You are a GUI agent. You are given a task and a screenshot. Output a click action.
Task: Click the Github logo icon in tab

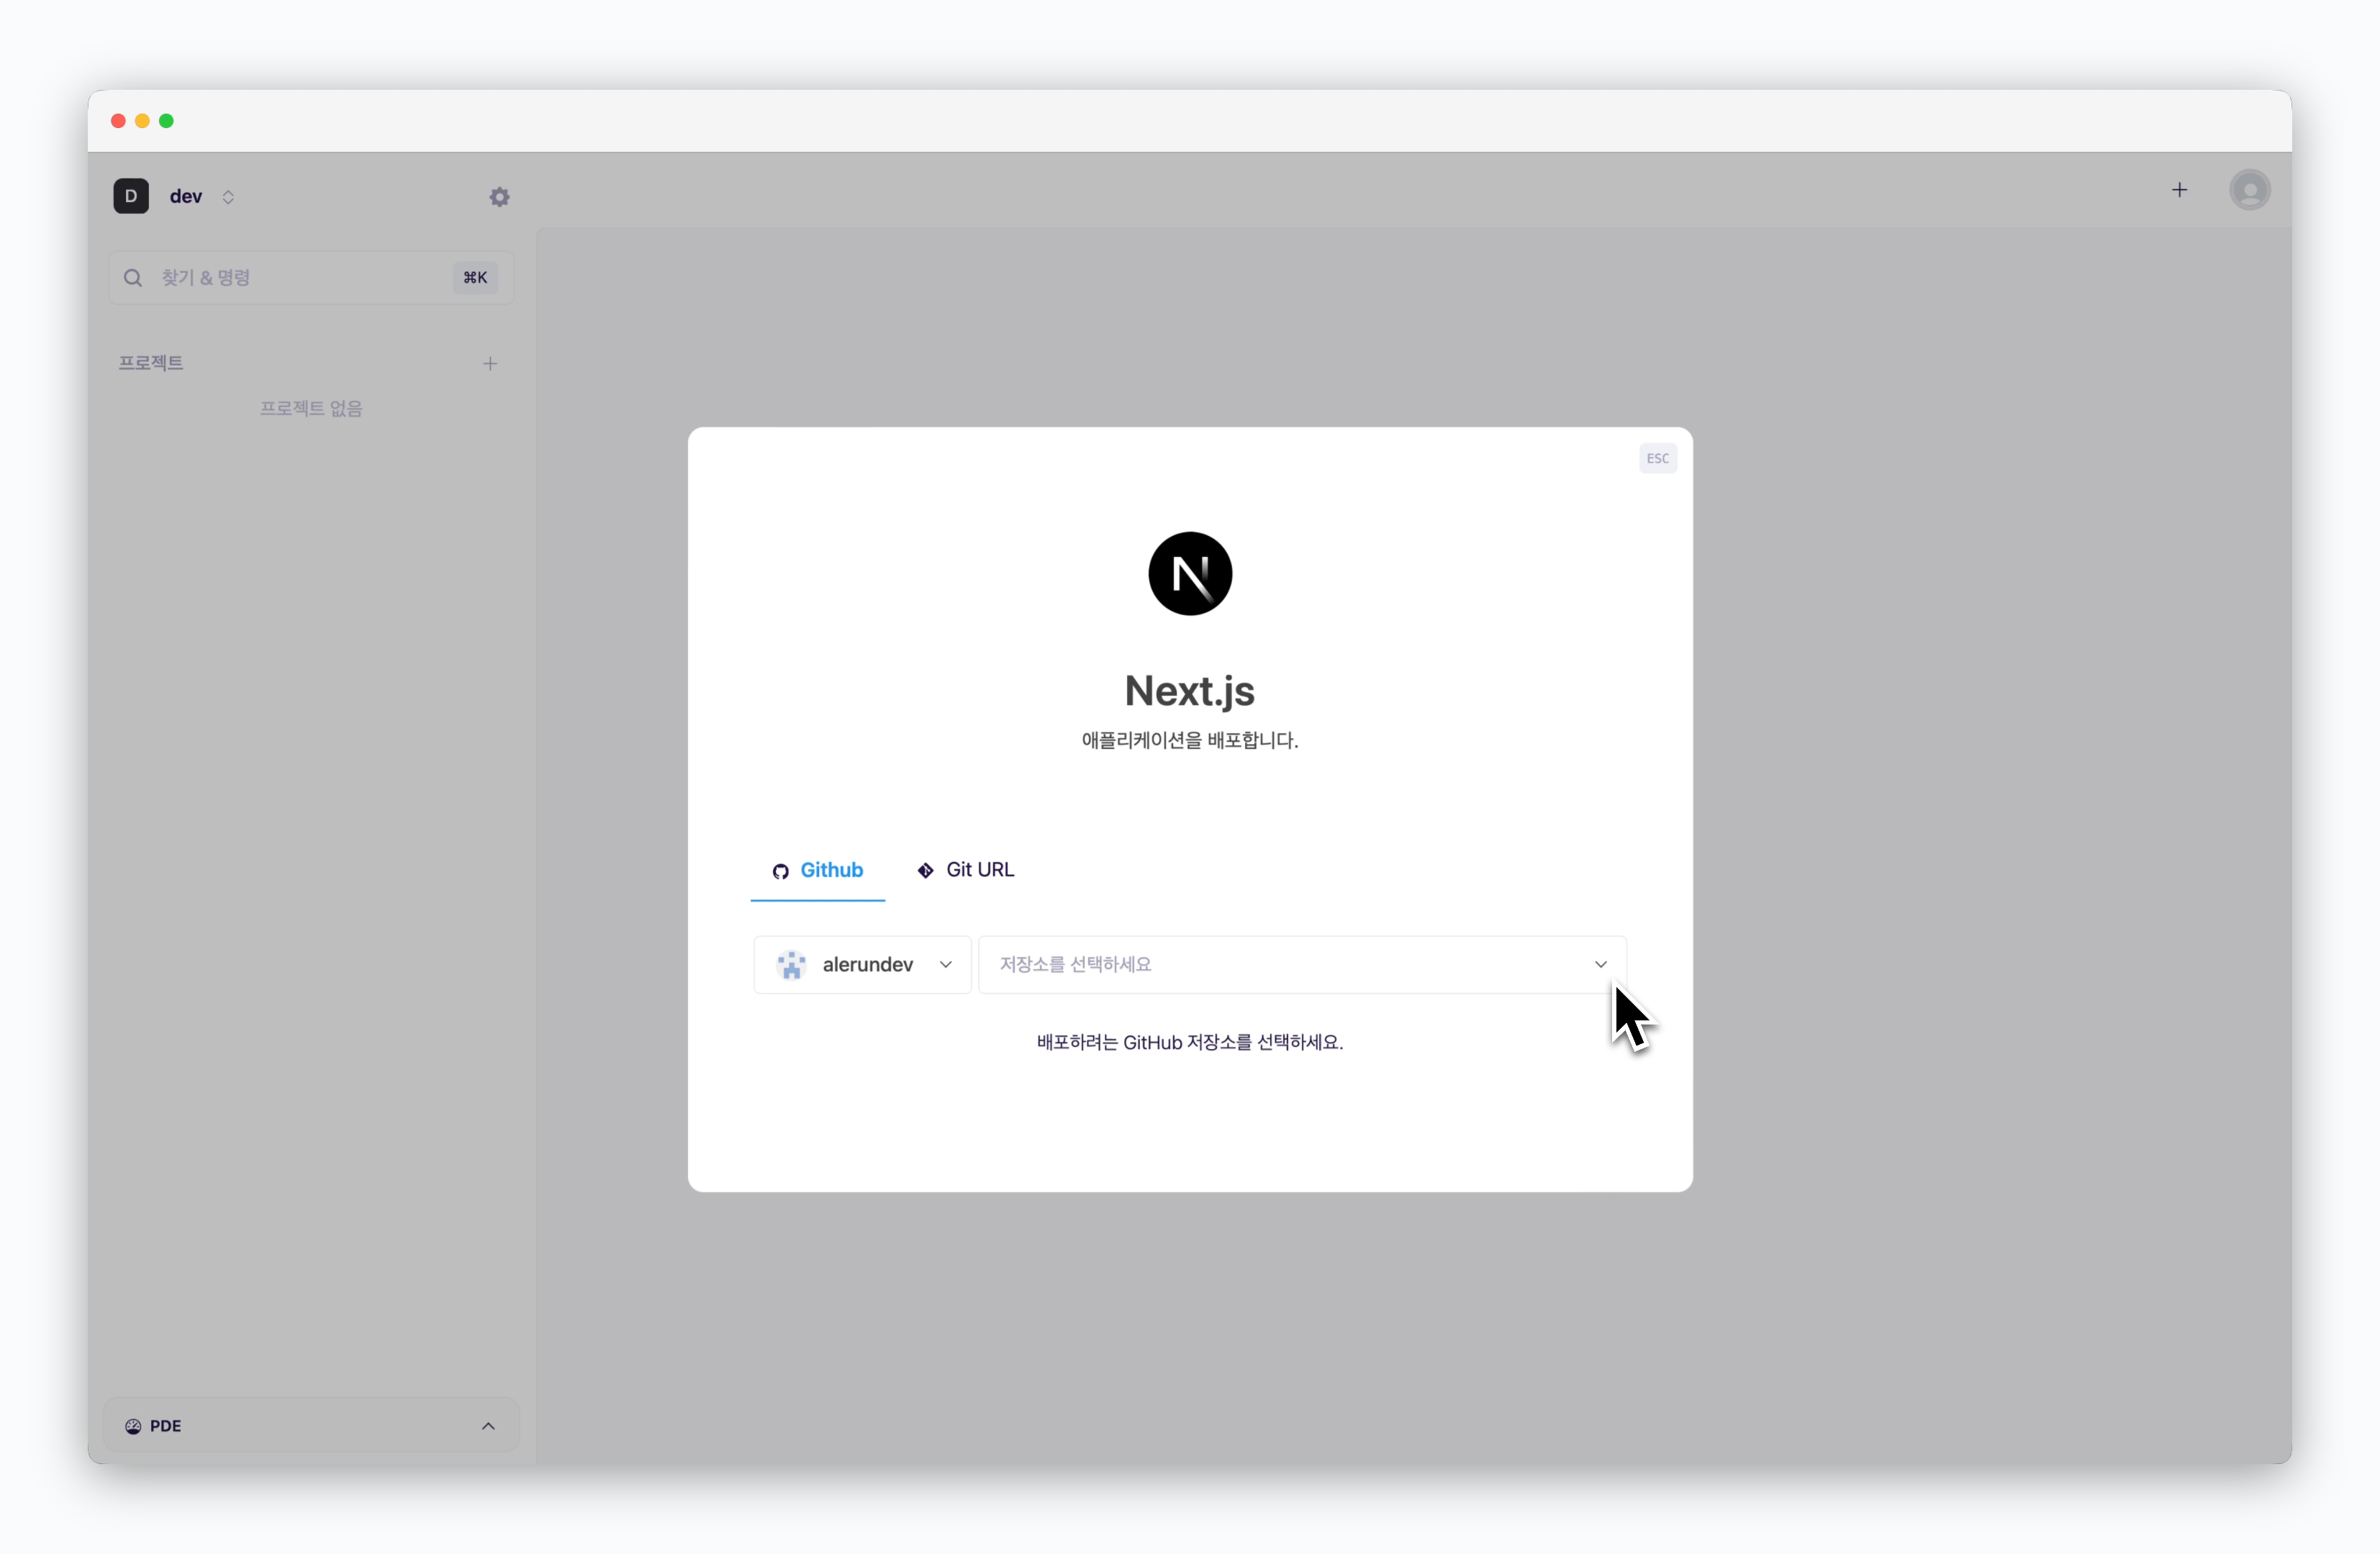pyautogui.click(x=780, y=871)
